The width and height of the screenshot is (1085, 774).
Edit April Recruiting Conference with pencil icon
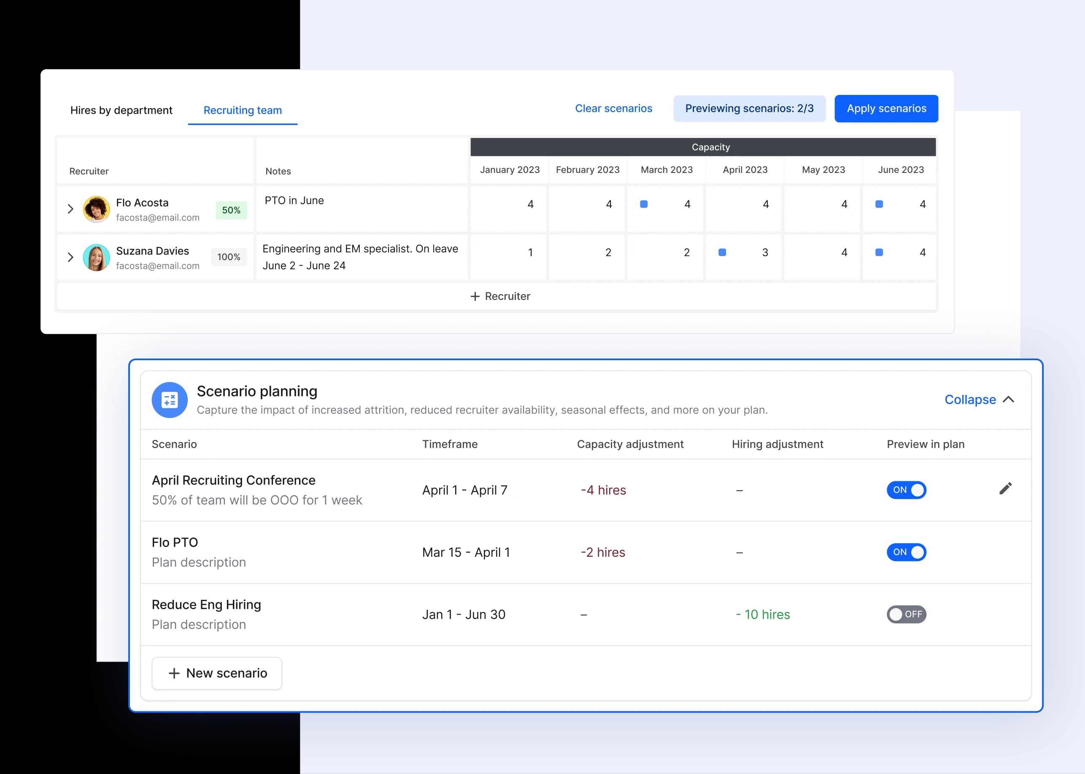[1005, 488]
